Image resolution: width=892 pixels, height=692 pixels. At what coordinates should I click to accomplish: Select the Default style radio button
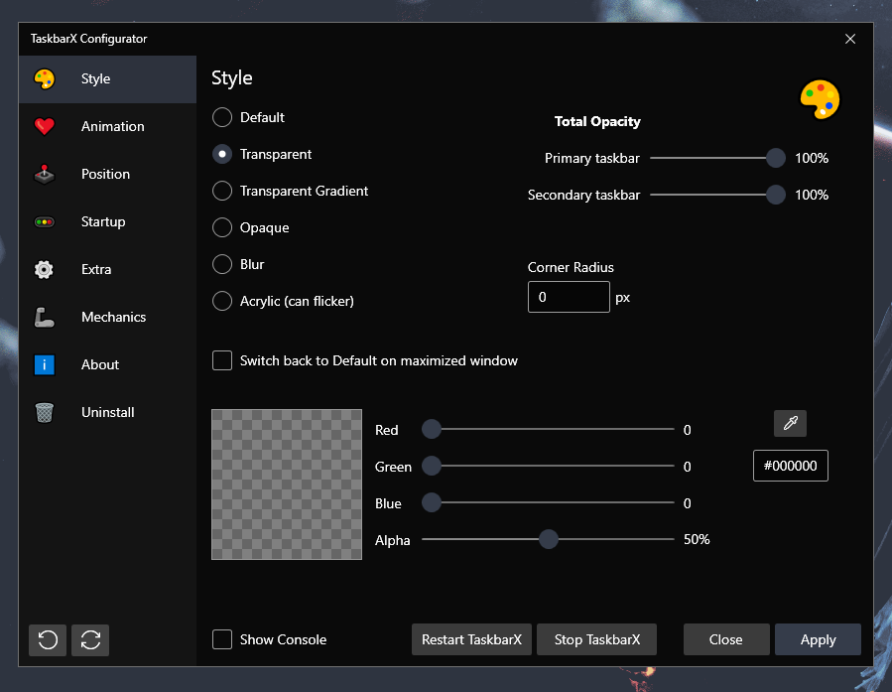[222, 117]
